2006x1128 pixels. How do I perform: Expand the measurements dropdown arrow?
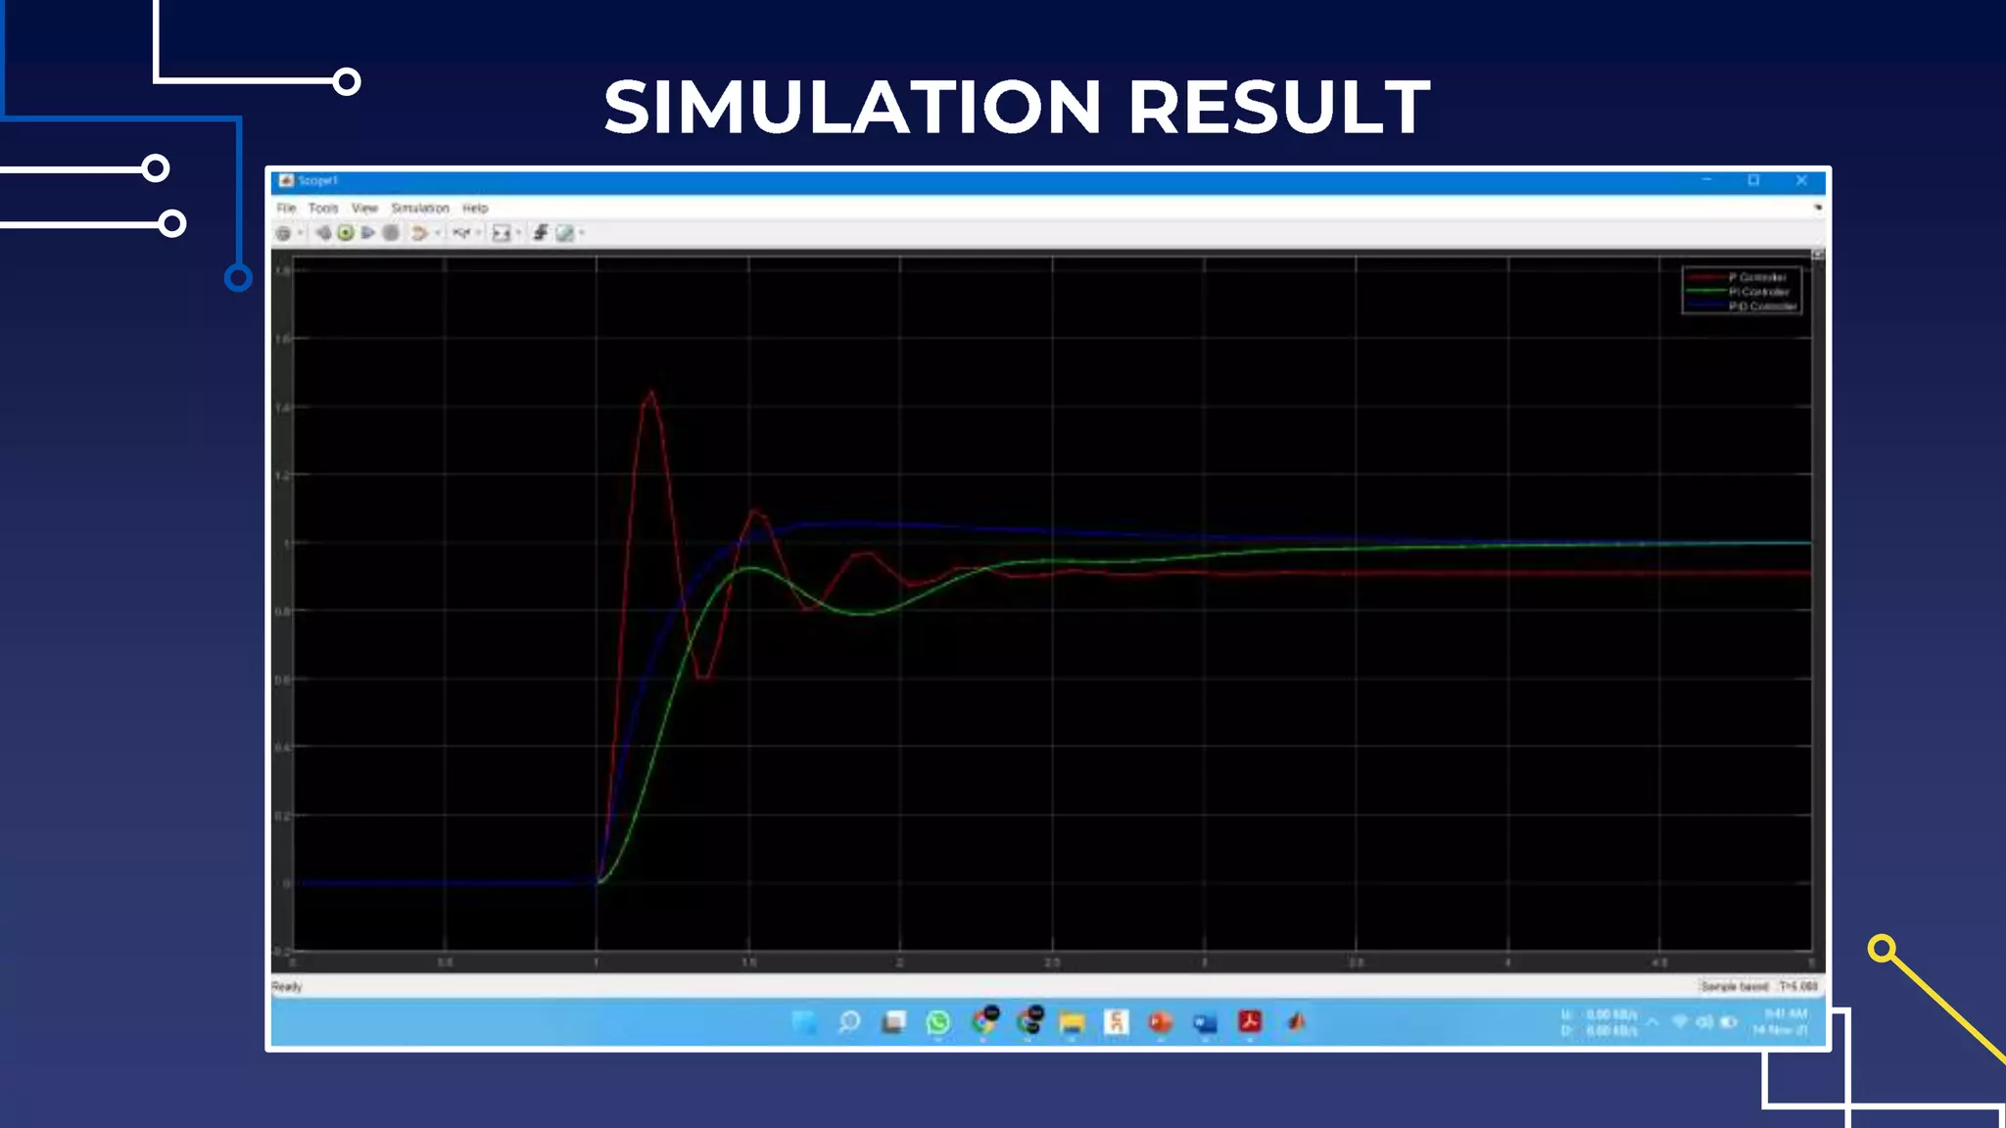(582, 233)
